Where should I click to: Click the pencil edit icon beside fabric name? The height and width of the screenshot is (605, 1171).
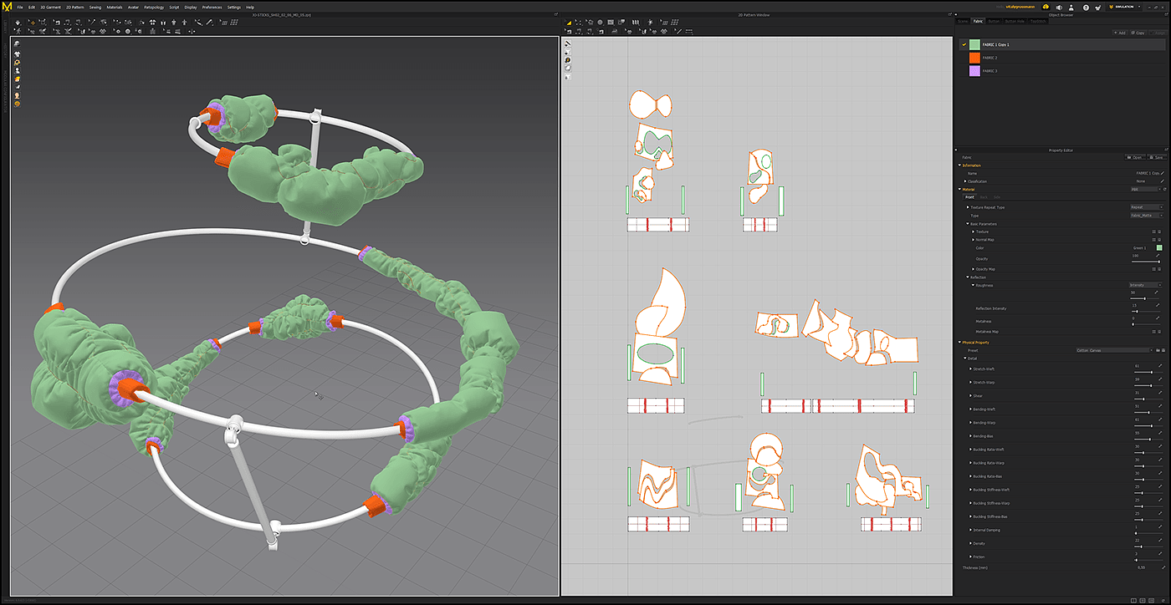pyautogui.click(x=1162, y=173)
